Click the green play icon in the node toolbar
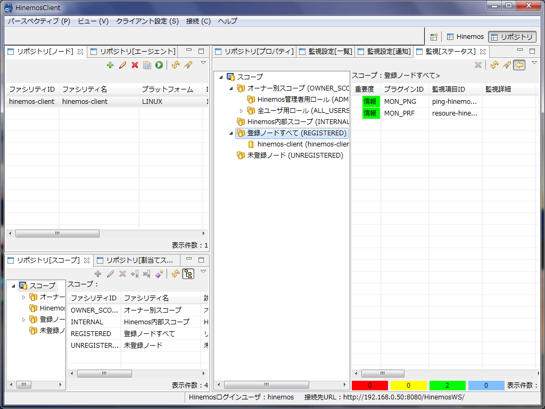Screen dimensions: 545x409 tap(159, 65)
